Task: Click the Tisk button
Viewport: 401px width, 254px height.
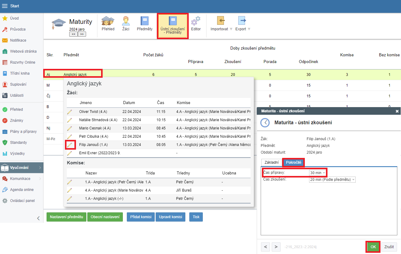Action: pyautogui.click(x=196, y=217)
